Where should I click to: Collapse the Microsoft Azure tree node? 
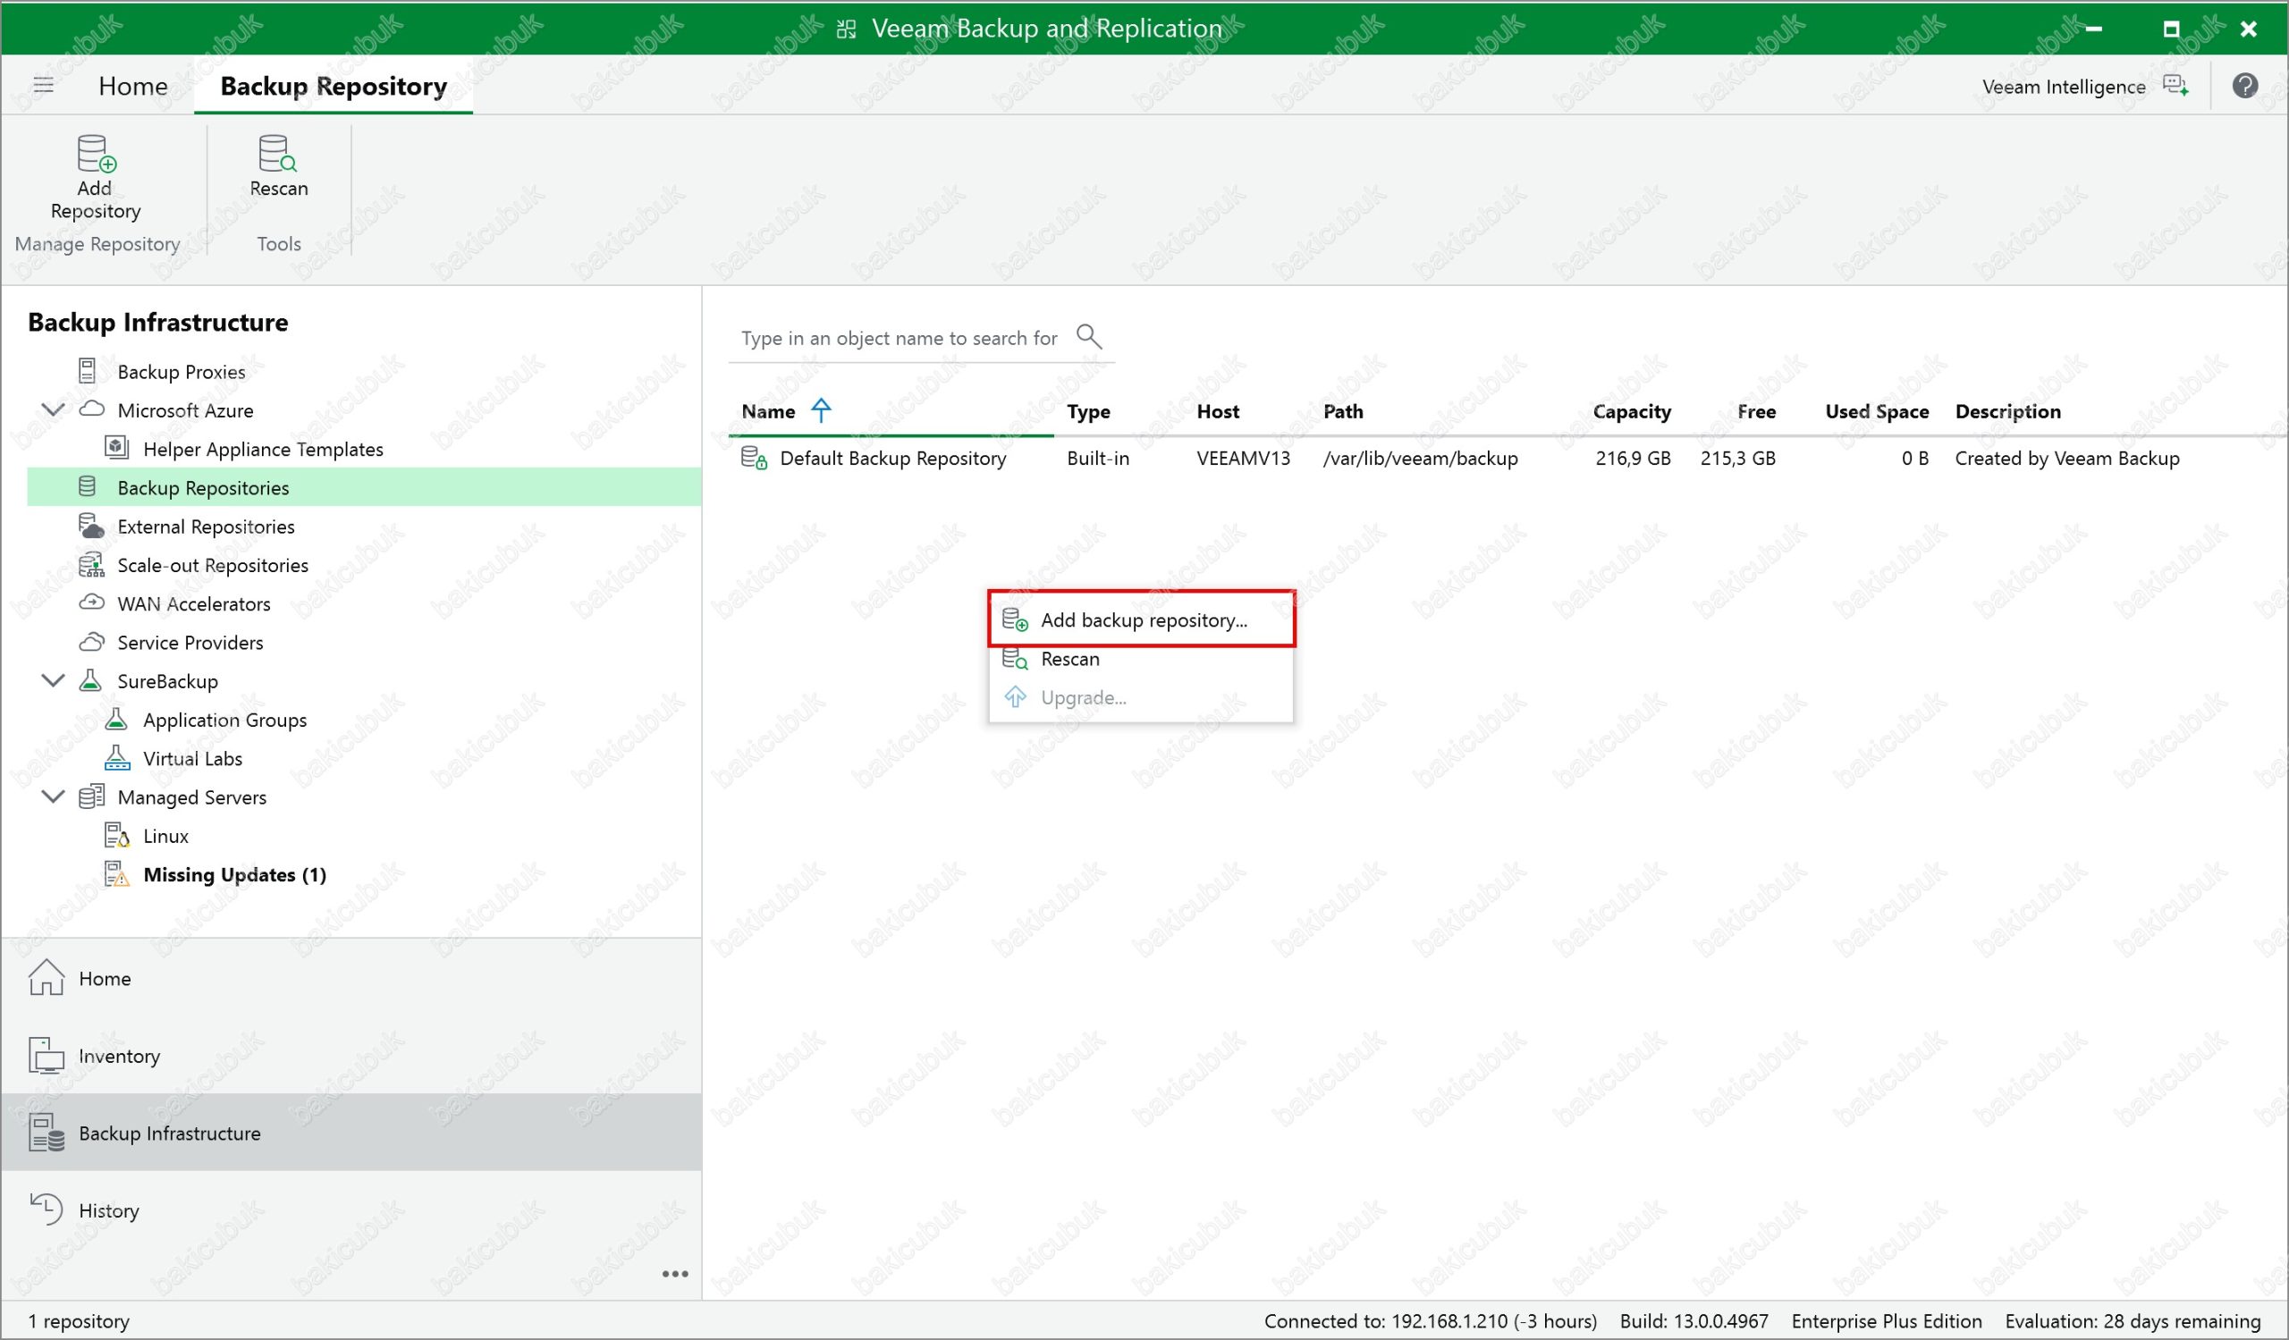[x=54, y=409]
